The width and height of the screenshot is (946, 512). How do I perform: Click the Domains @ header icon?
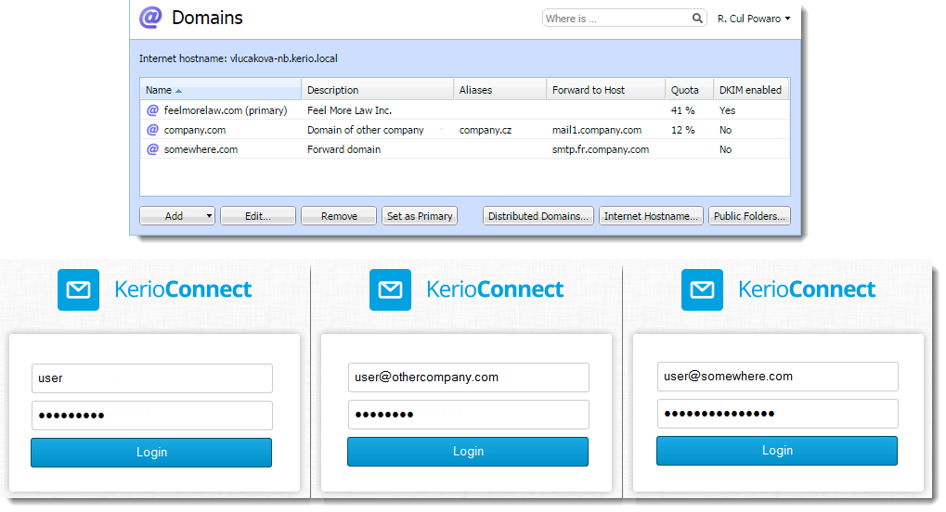[150, 18]
